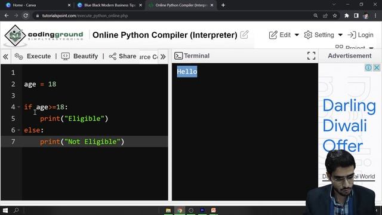Run the code with Execute
Image resolution: width=382 pixels, height=215 pixels.
38,56
